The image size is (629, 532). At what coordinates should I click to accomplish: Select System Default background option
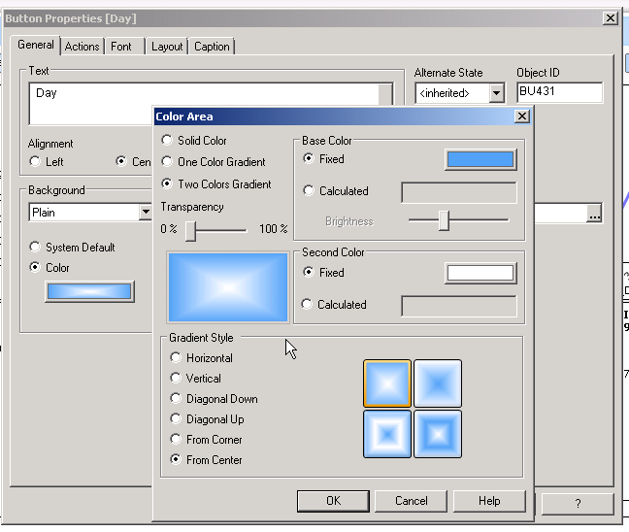73,248
